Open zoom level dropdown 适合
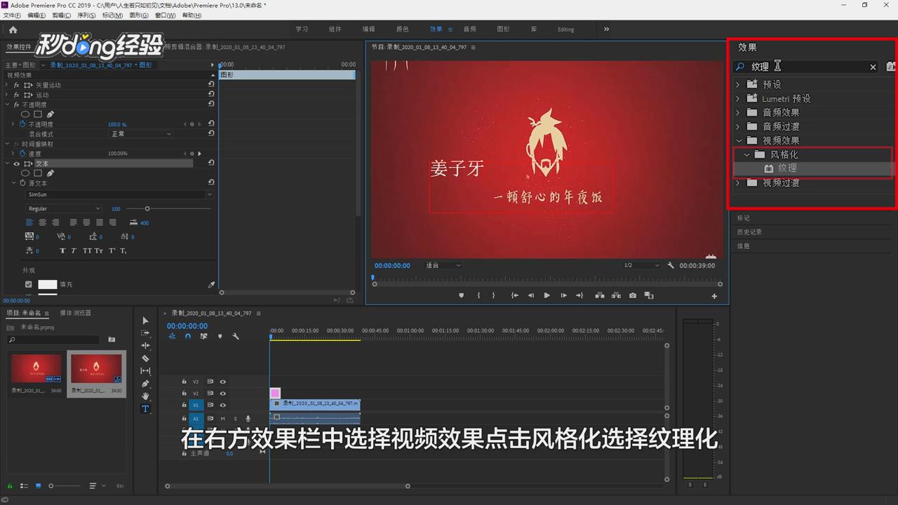Screen dimensions: 898x505 (443, 266)
